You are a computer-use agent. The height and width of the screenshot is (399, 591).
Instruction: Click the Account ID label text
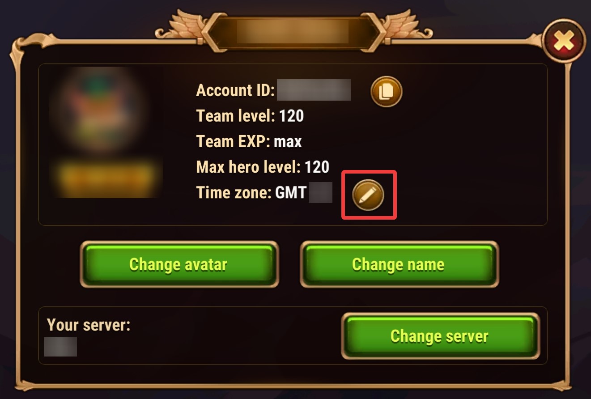click(235, 90)
